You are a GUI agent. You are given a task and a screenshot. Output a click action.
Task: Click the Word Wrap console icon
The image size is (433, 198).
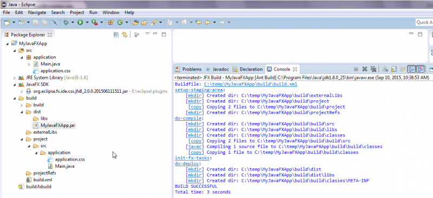click(403, 69)
